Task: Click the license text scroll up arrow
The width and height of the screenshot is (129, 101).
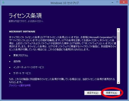Action: pyautogui.click(x=119, y=30)
